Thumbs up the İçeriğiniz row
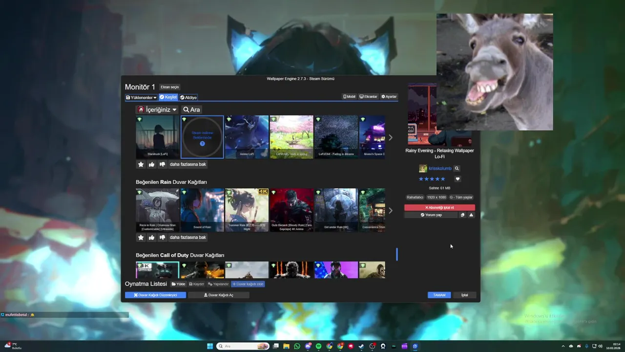 click(151, 164)
